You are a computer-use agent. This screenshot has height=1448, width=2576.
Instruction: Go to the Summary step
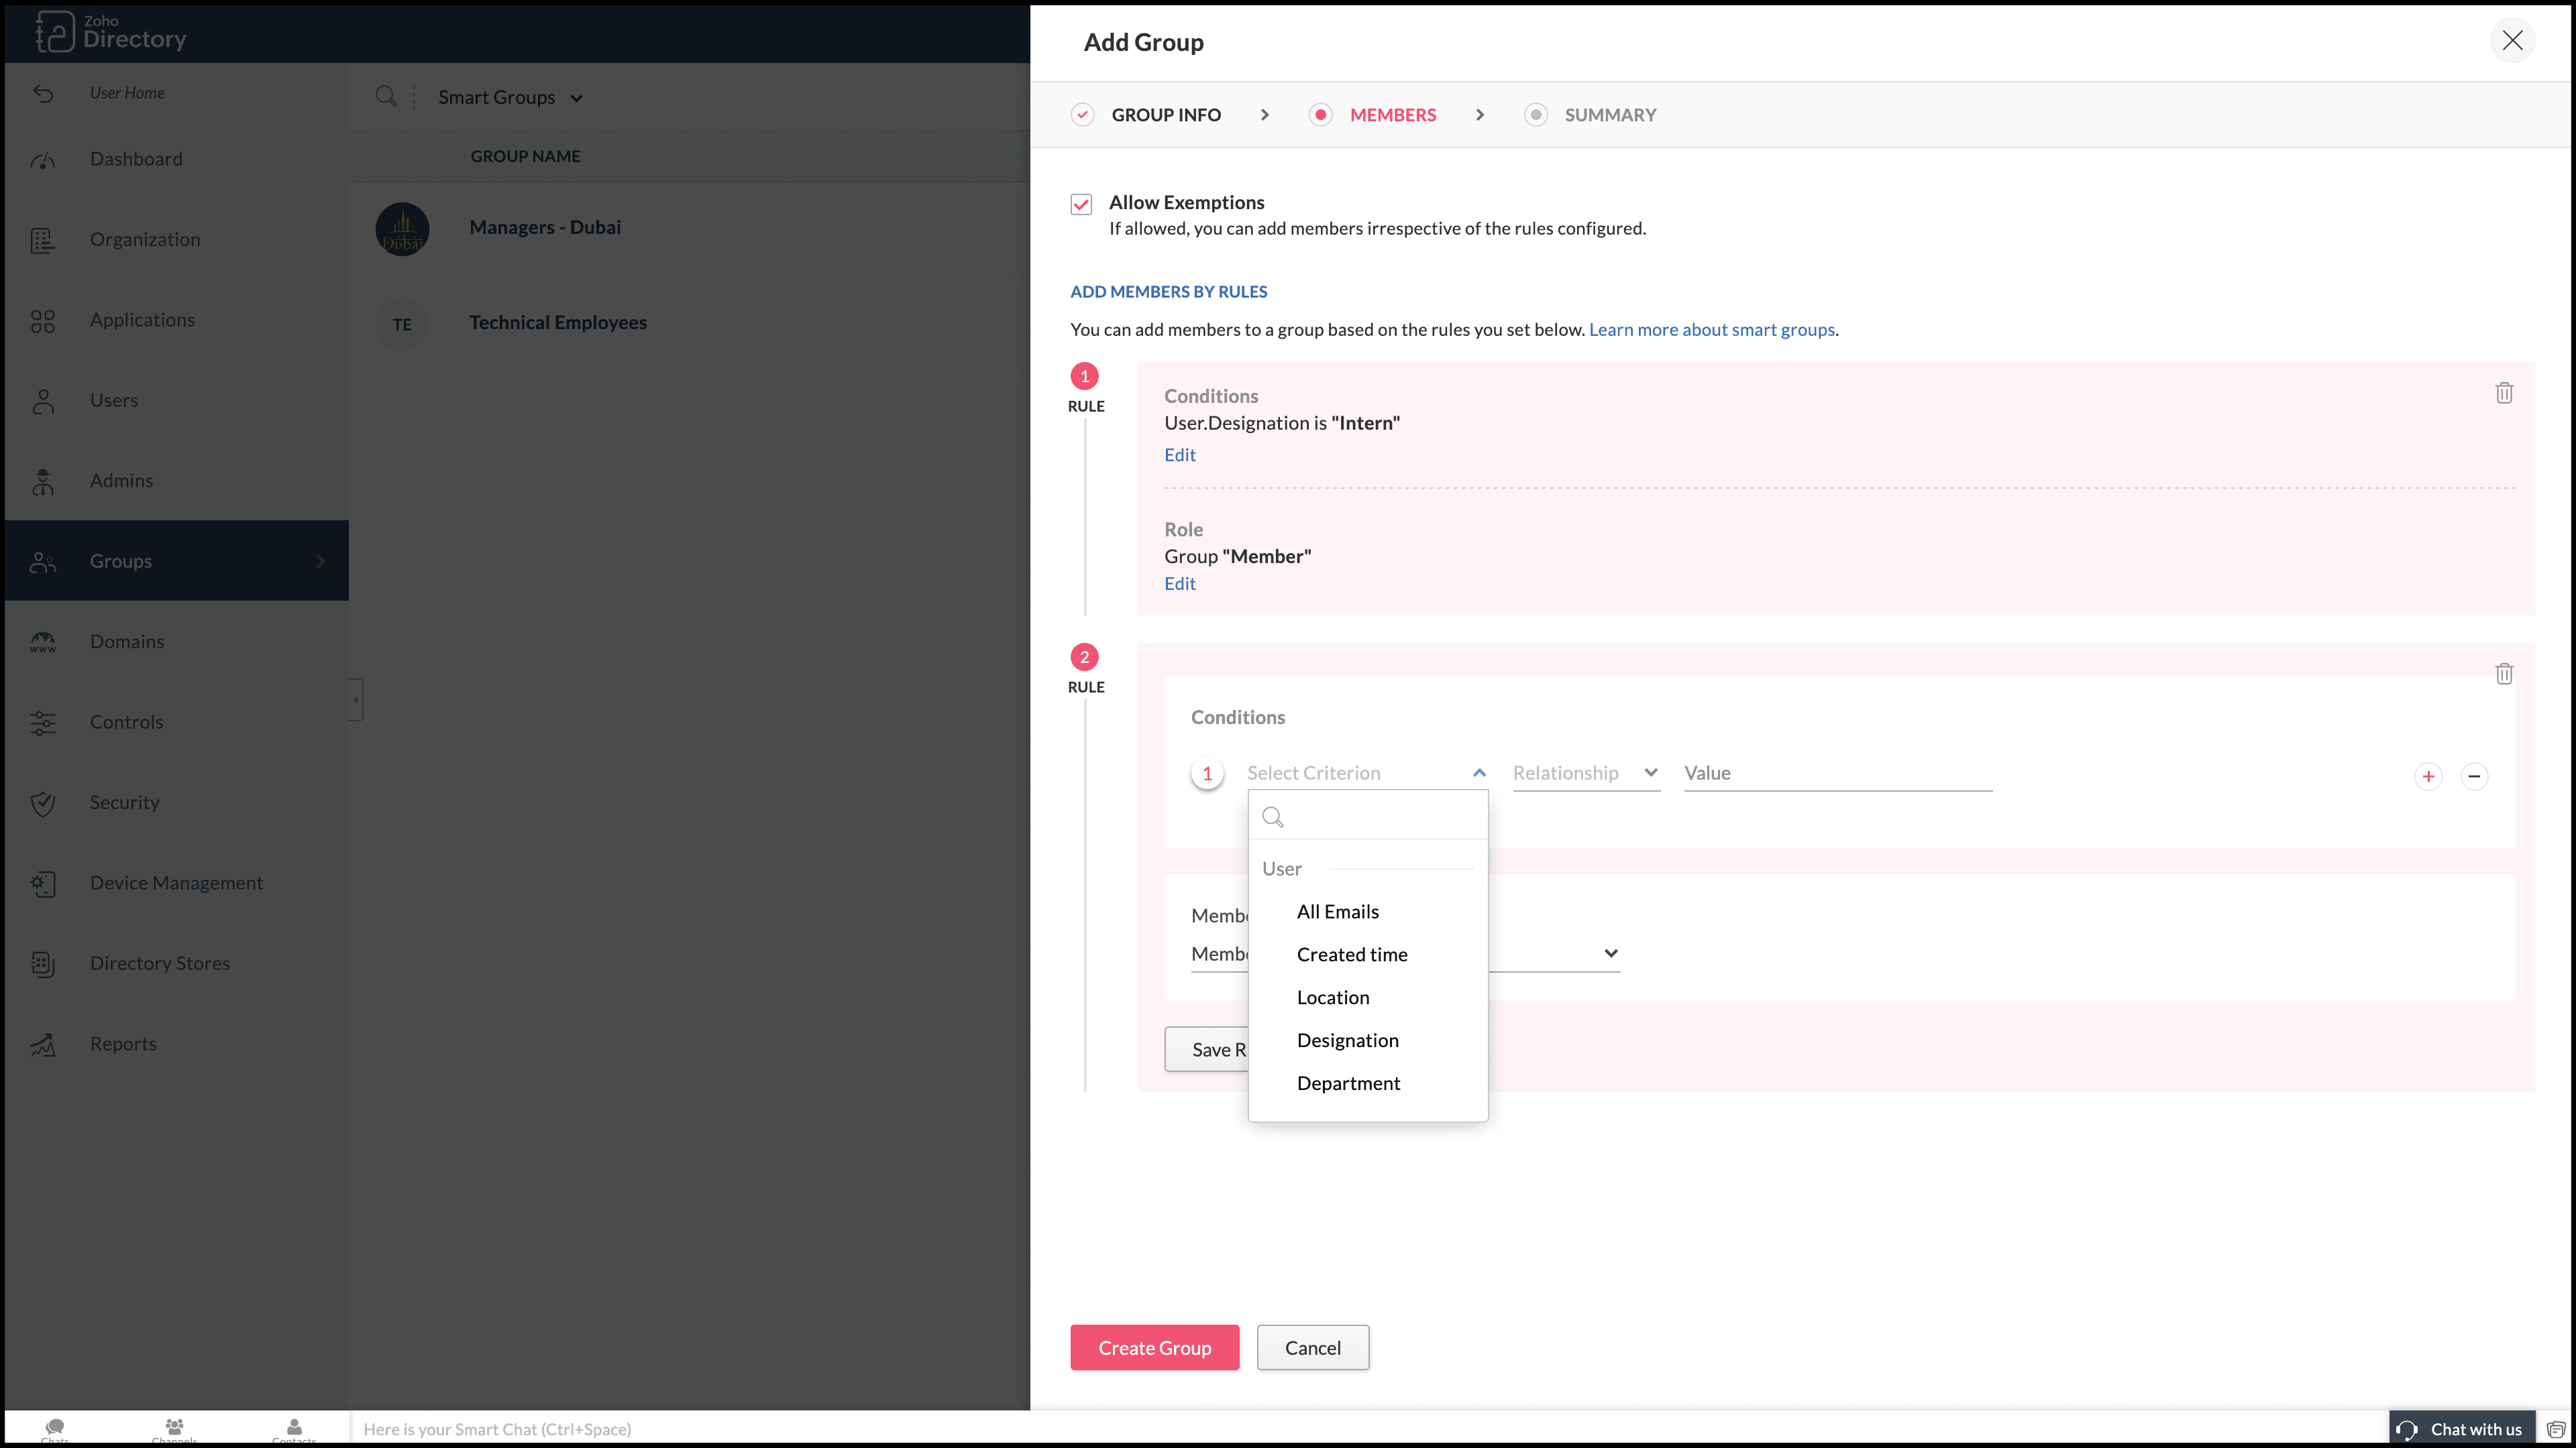coord(1609,115)
